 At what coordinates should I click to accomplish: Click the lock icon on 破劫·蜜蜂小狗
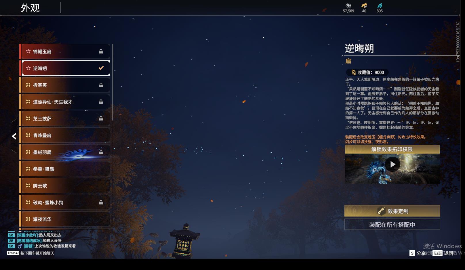pos(101,202)
